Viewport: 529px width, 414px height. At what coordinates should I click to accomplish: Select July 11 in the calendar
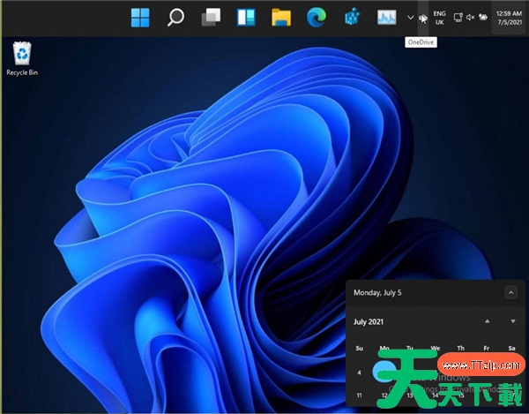point(359,395)
